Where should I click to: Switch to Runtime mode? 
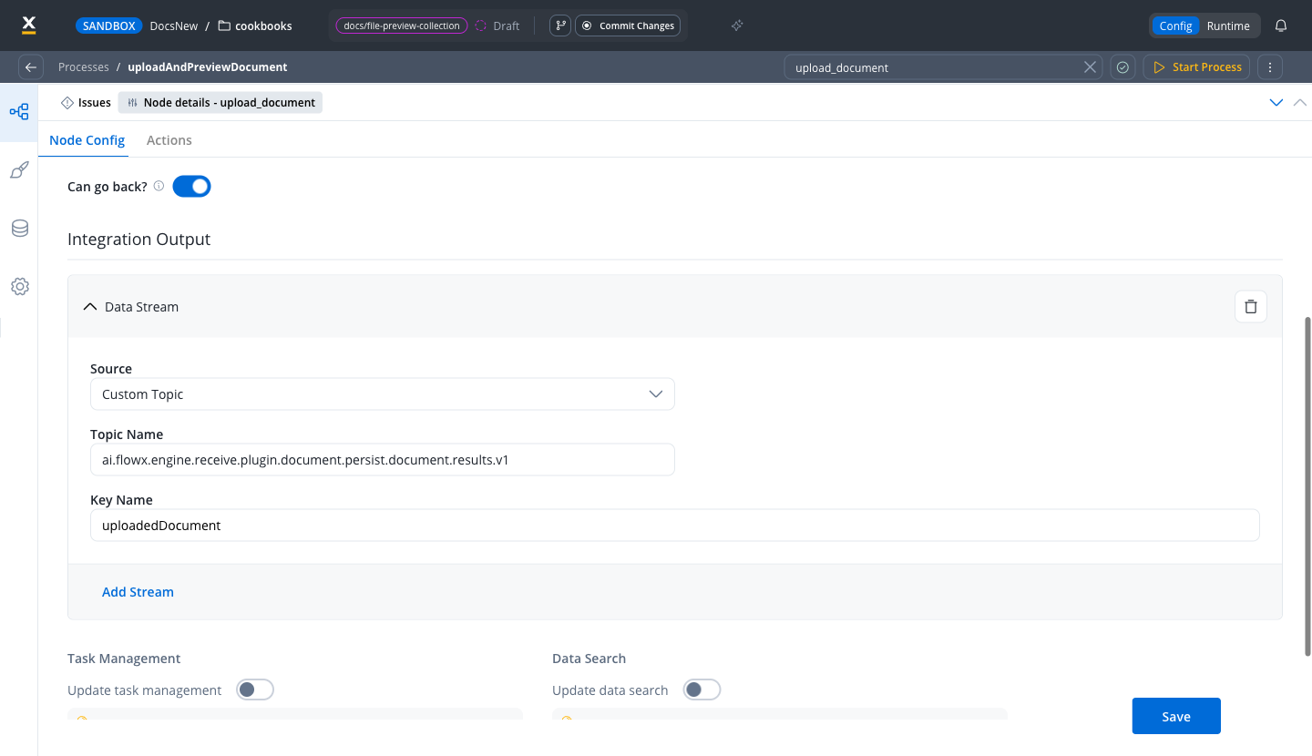1228,26
